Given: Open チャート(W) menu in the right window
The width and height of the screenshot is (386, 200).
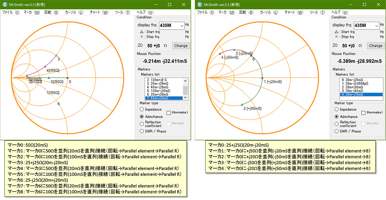Looking at the screenshot, I should tap(294, 12).
